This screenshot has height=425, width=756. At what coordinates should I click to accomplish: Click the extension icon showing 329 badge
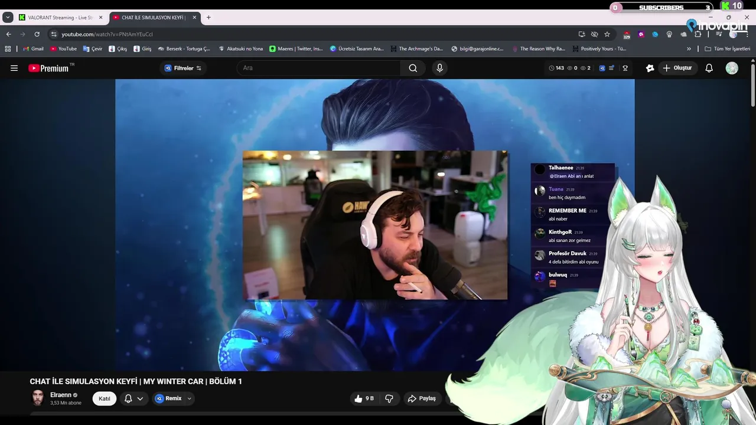(x=627, y=35)
